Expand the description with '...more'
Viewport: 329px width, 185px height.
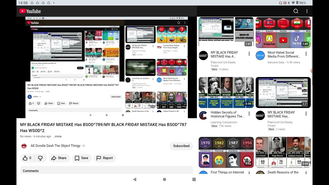57,136
